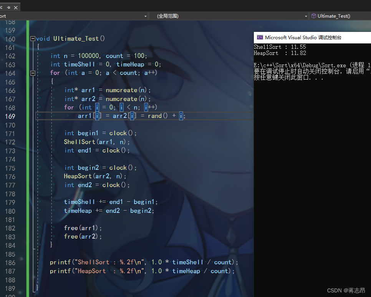Click 'void Ultimate_Test()' function signature
371x297 pixels.
(x=71, y=38)
